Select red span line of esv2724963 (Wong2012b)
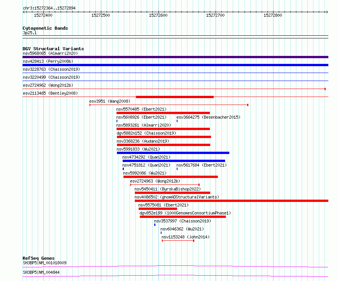Screen dimensions: 339x281 [x=165, y=185]
